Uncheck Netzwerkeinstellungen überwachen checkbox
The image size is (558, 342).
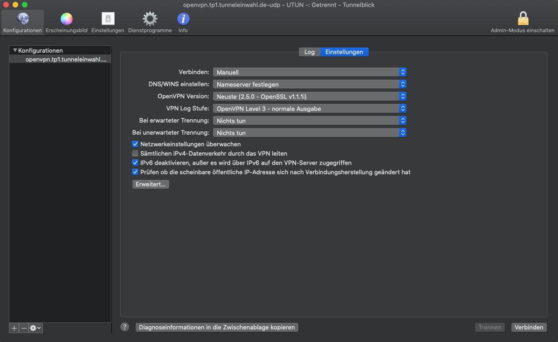(135, 144)
